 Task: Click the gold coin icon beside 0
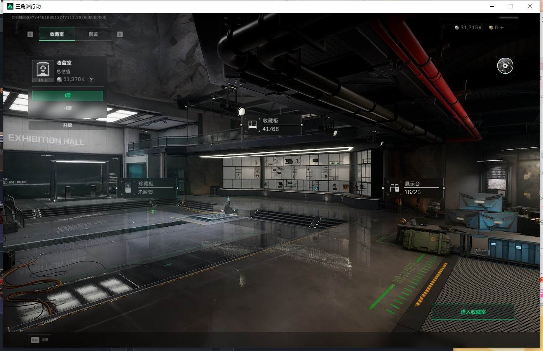click(491, 28)
